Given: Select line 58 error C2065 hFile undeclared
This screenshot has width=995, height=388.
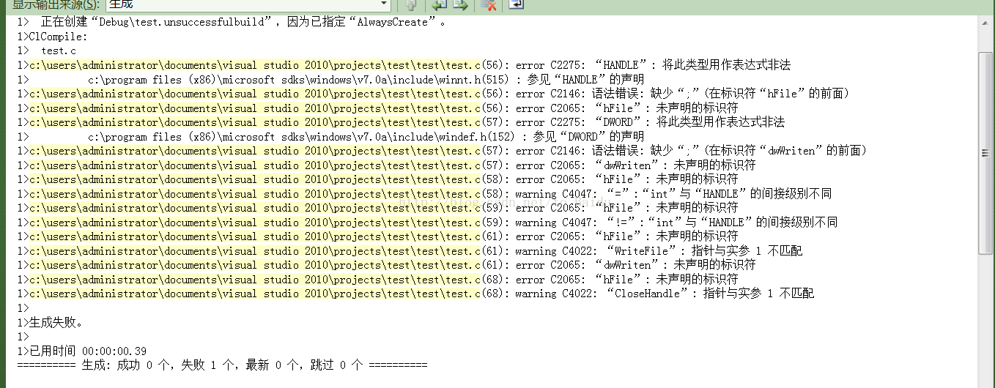Looking at the screenshot, I should click(378, 179).
